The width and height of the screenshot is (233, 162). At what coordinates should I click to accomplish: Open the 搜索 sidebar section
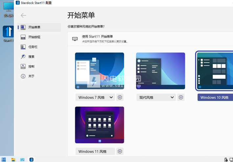pos(39,57)
